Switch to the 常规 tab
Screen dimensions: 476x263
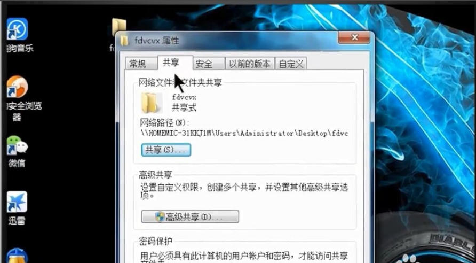pos(138,64)
